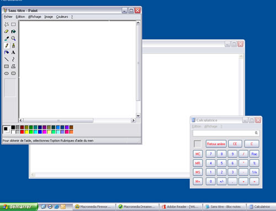
Task: Click the Retour arrière calculator button
Action: (216, 144)
